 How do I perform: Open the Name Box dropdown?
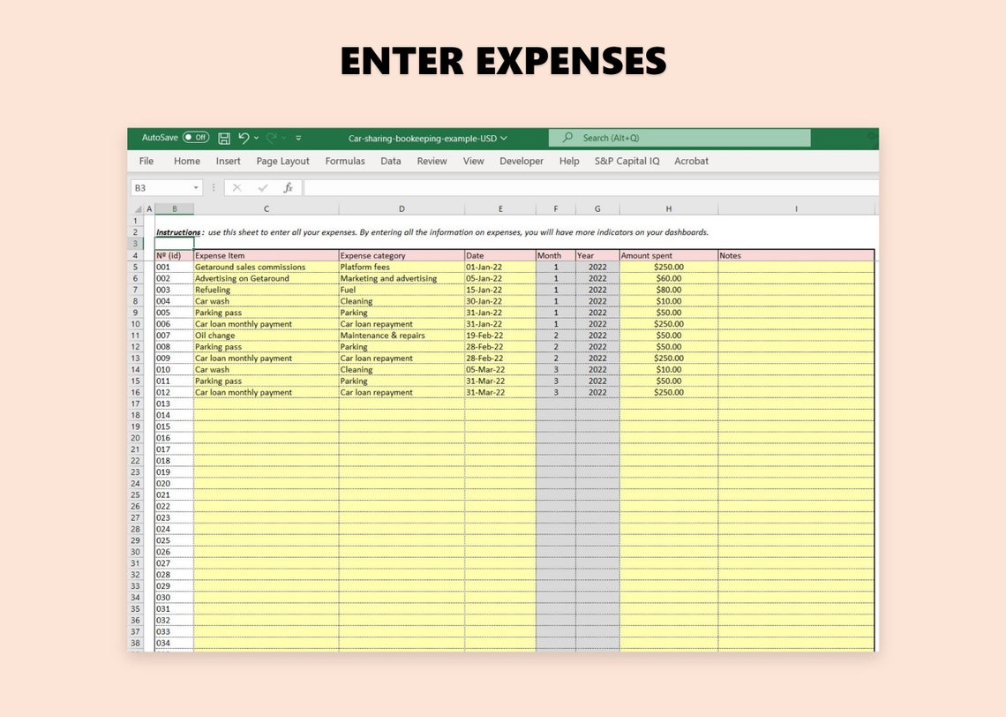[197, 187]
